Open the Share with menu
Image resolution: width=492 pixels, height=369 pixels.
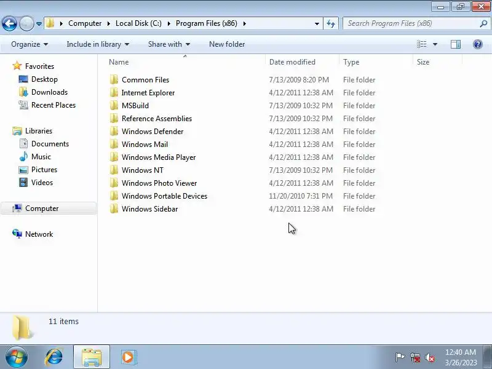tap(169, 44)
